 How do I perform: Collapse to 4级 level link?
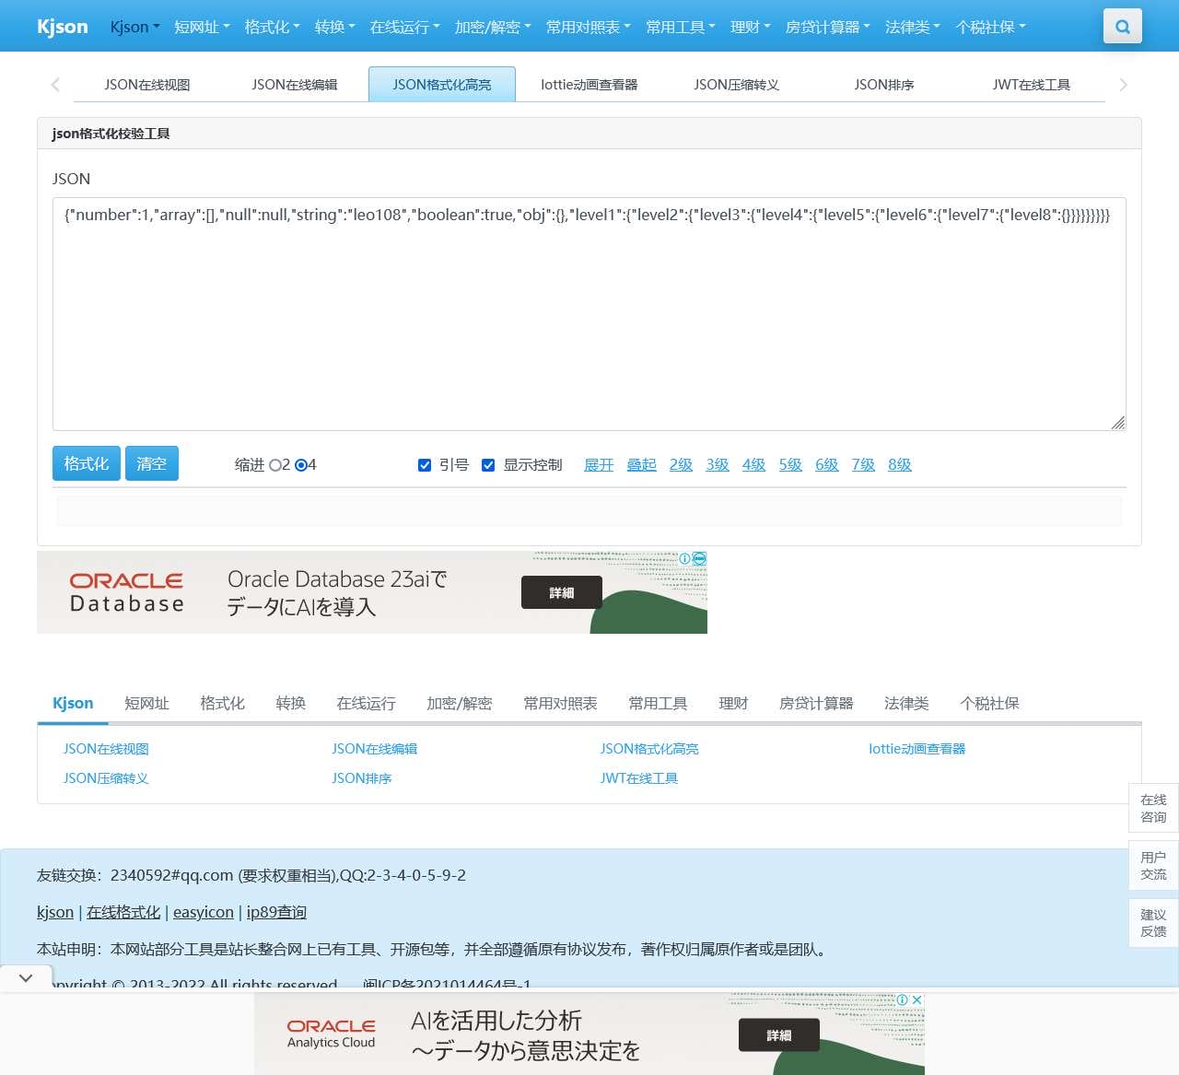754,465
